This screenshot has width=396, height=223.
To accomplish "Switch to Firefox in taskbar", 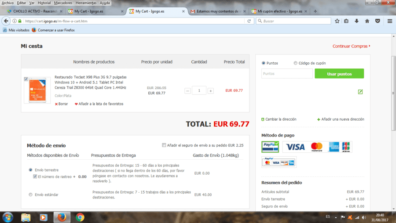I will 62,217.
